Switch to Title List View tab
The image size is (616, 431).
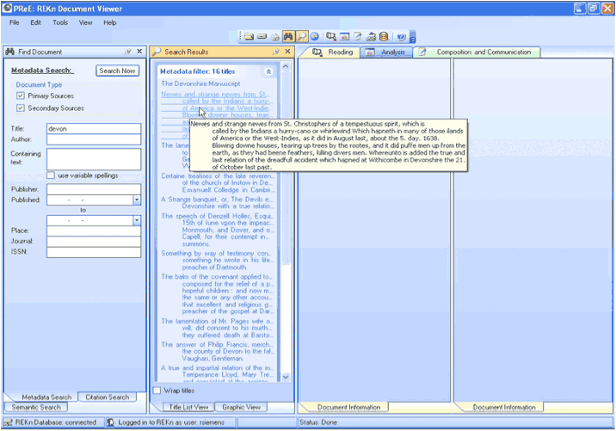click(x=188, y=408)
